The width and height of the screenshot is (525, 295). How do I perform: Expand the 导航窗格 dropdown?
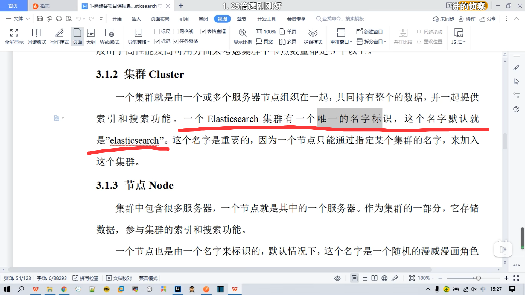(148, 42)
